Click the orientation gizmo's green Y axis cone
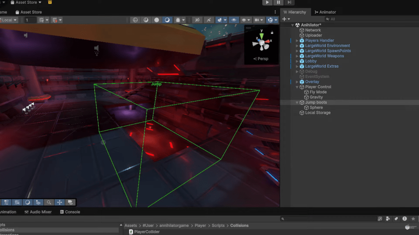 (x=261, y=36)
